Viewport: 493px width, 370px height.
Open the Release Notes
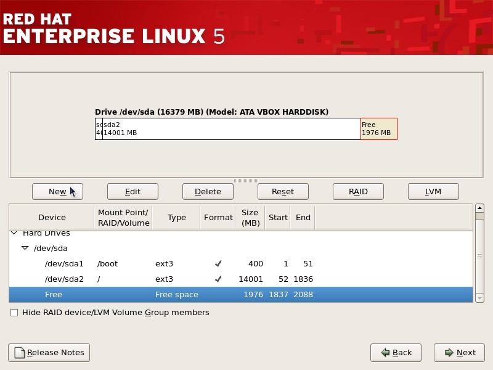[x=49, y=353]
